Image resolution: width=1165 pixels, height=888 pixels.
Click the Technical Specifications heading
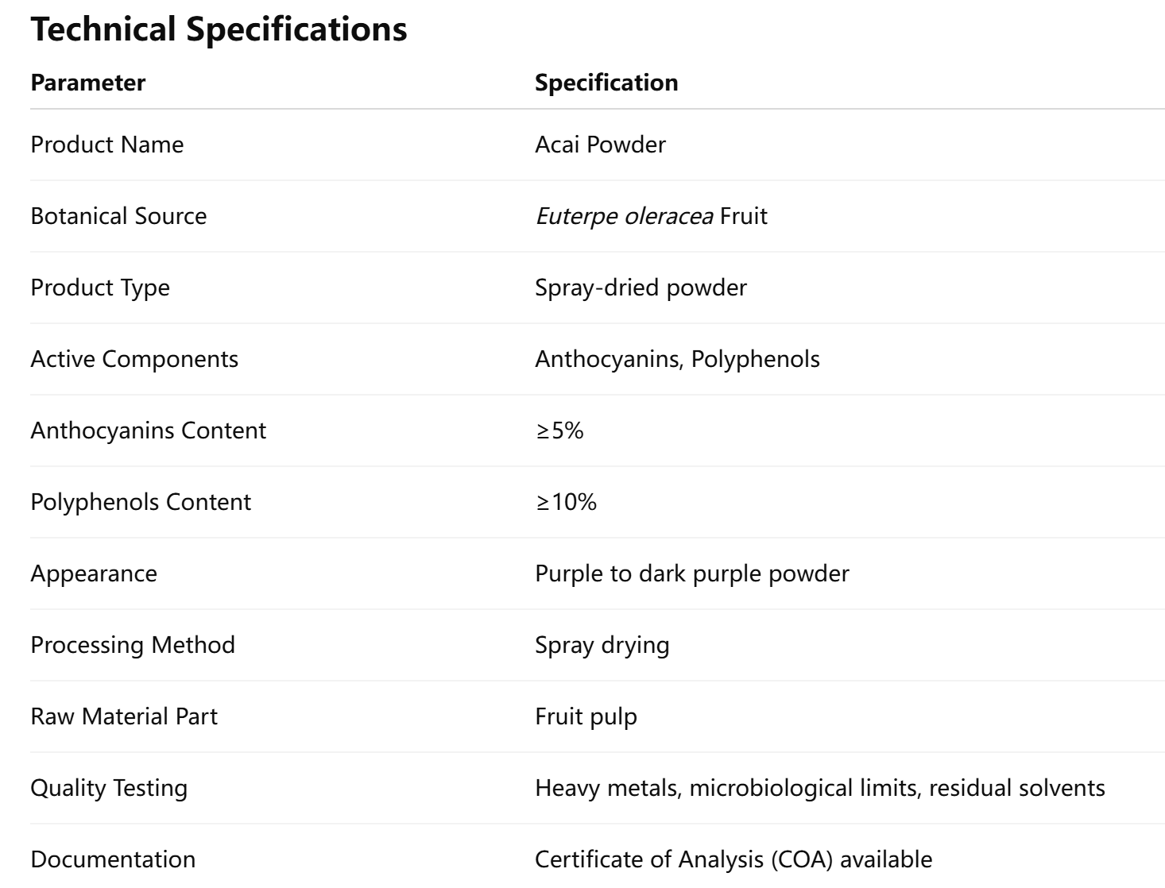(x=219, y=29)
